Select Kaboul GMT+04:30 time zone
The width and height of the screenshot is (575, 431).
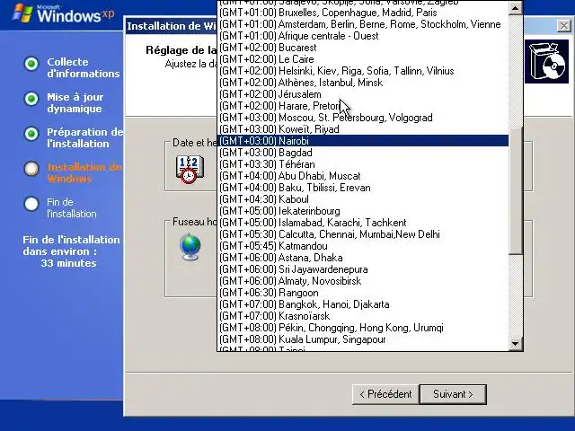click(363, 199)
